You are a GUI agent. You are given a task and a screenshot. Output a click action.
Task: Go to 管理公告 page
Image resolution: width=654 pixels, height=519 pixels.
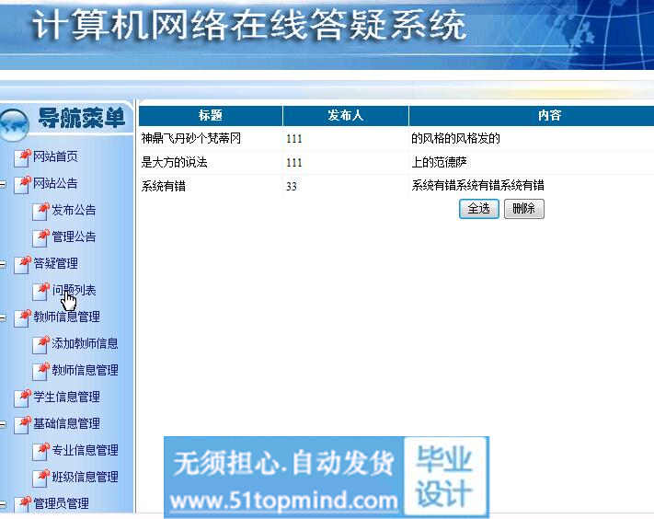click(74, 237)
